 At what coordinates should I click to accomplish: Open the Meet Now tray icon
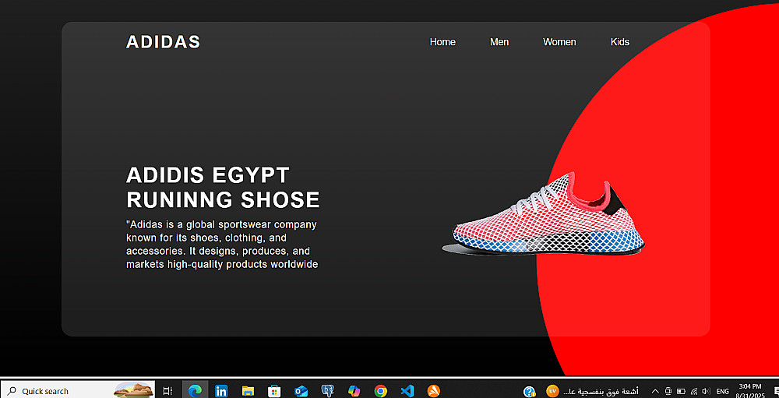click(668, 392)
